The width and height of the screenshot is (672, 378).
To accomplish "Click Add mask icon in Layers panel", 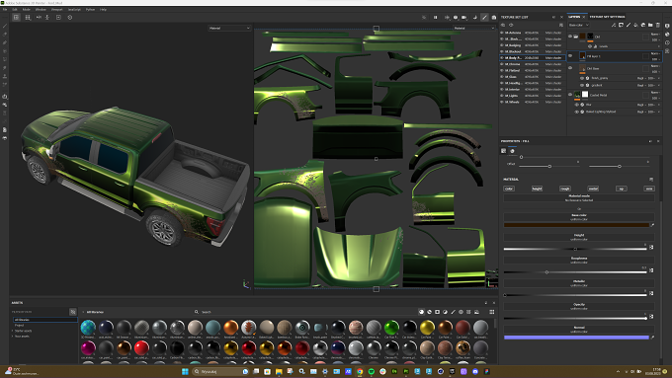I will point(621,25).
